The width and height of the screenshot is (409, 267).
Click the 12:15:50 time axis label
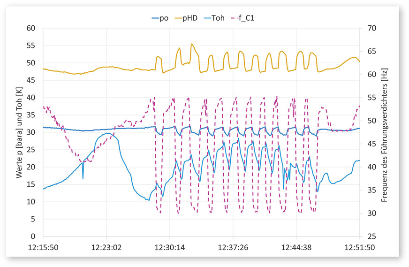point(43,246)
